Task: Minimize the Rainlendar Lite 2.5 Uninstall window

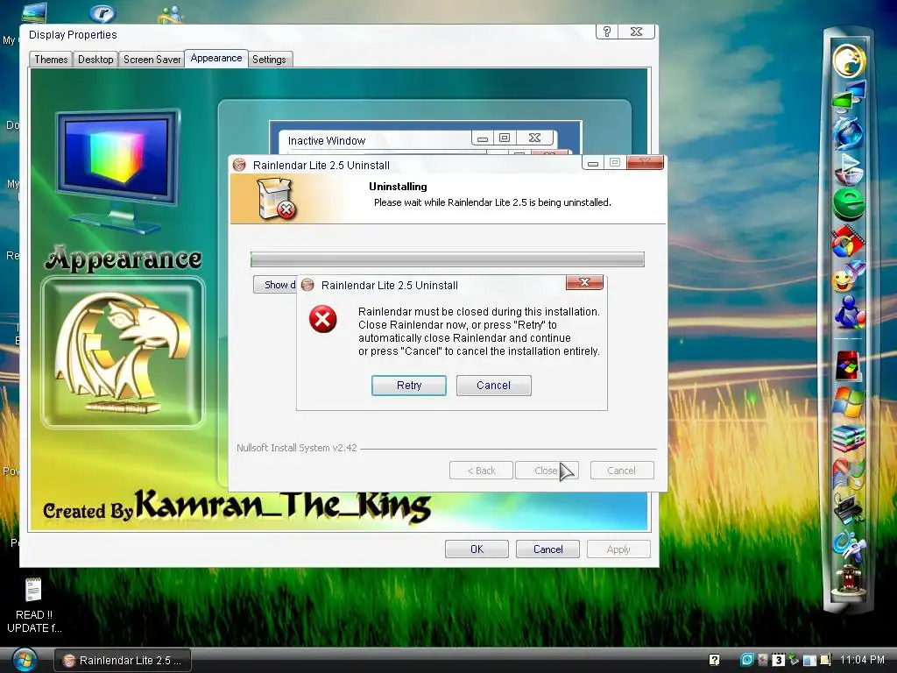Action: coord(593,163)
